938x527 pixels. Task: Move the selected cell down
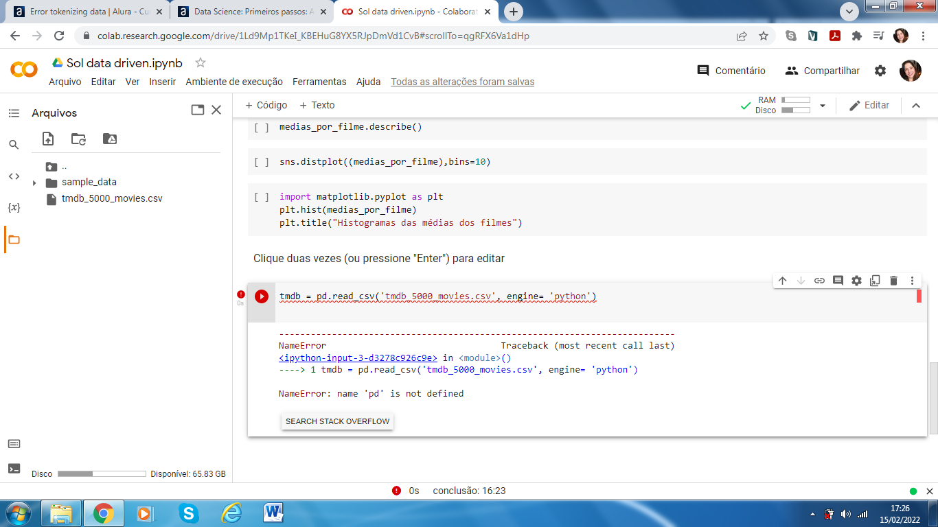(801, 281)
